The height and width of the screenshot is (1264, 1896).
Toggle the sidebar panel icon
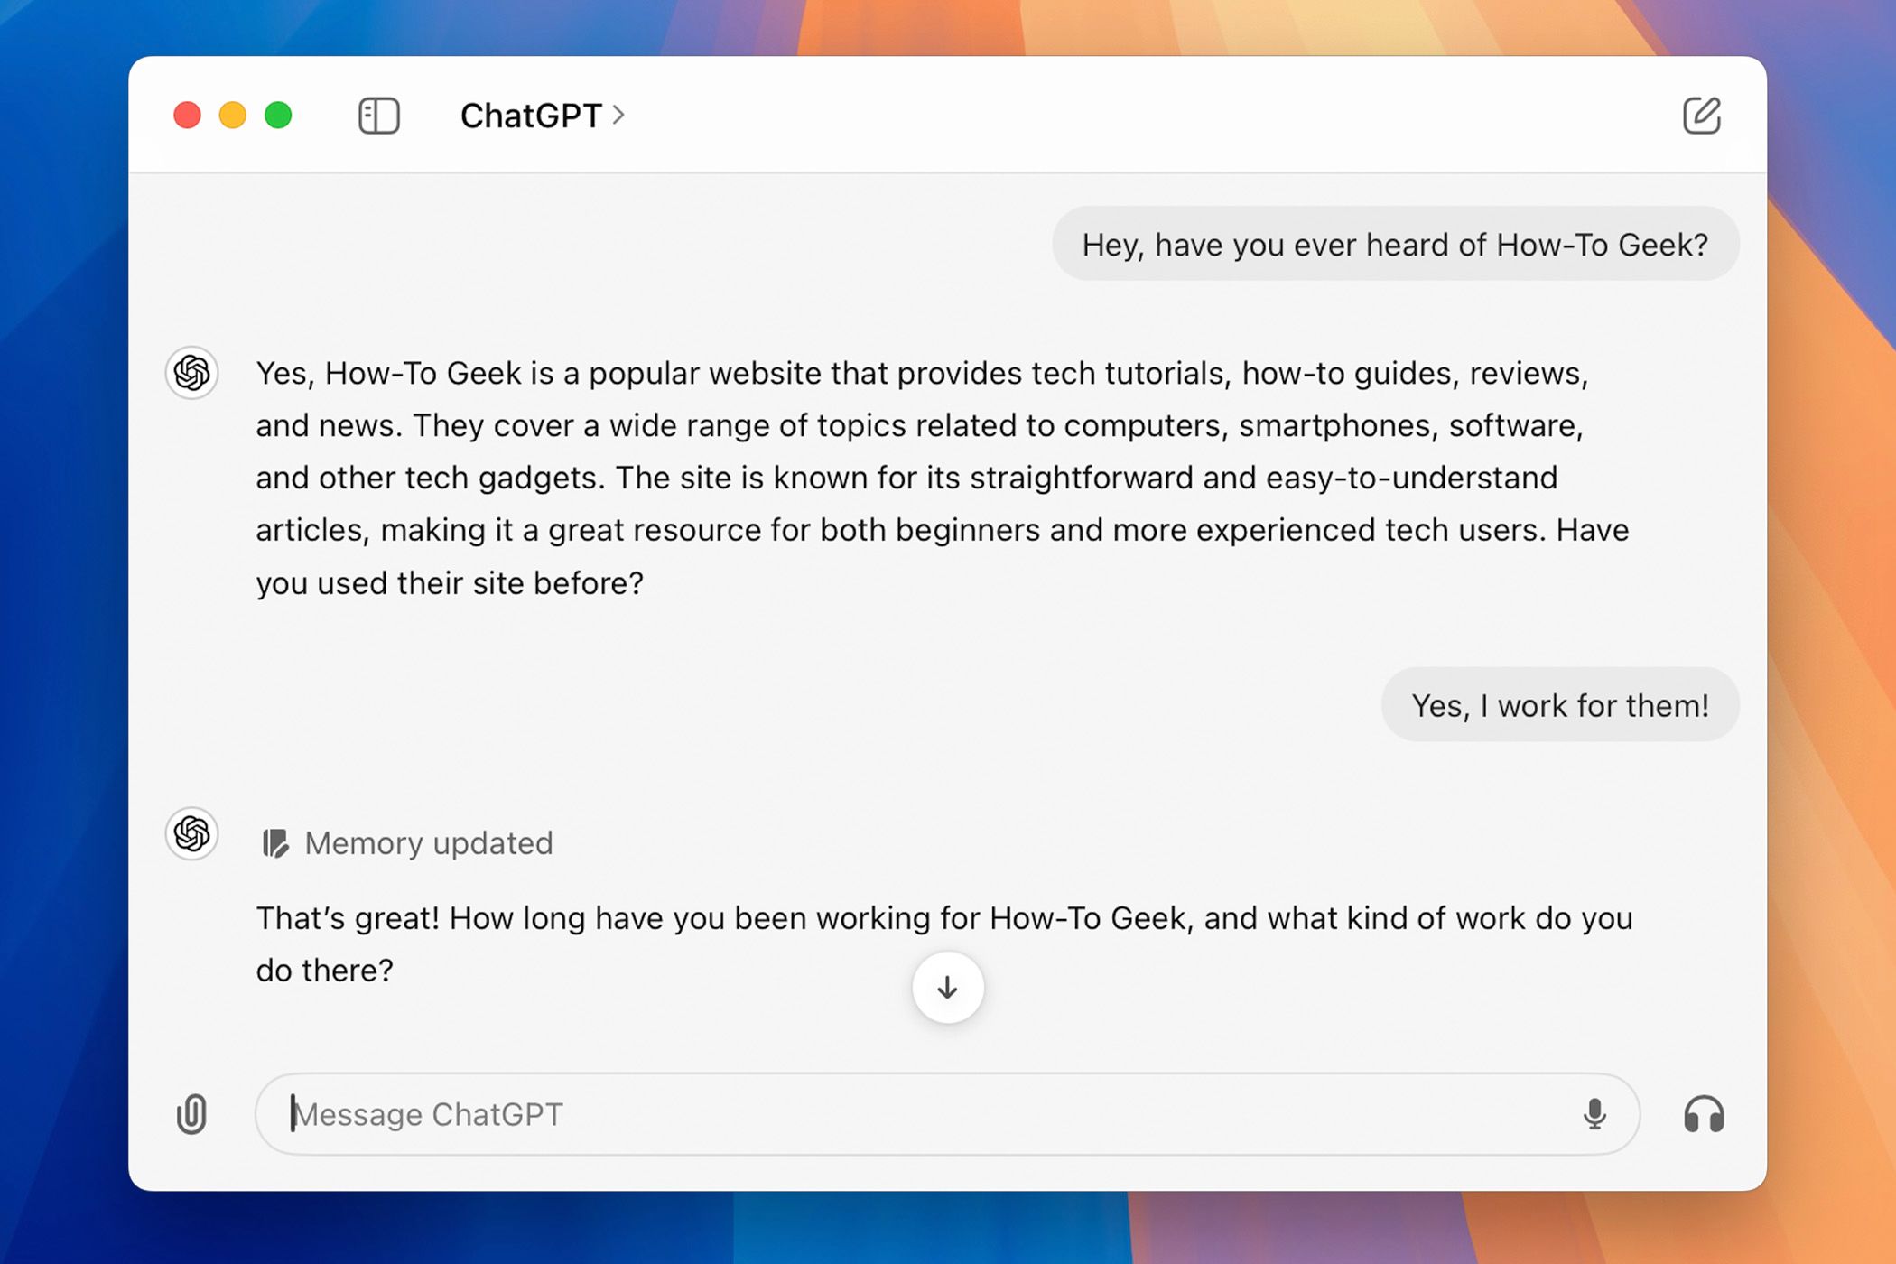(378, 116)
